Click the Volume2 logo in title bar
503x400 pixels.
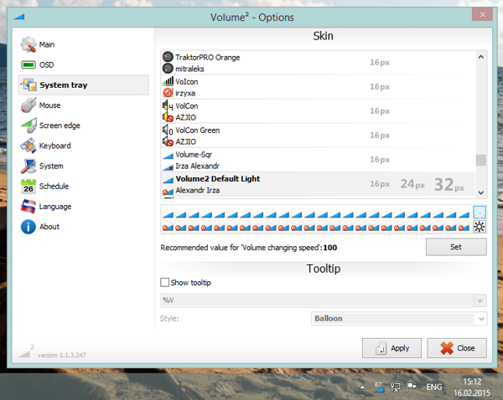[19, 17]
